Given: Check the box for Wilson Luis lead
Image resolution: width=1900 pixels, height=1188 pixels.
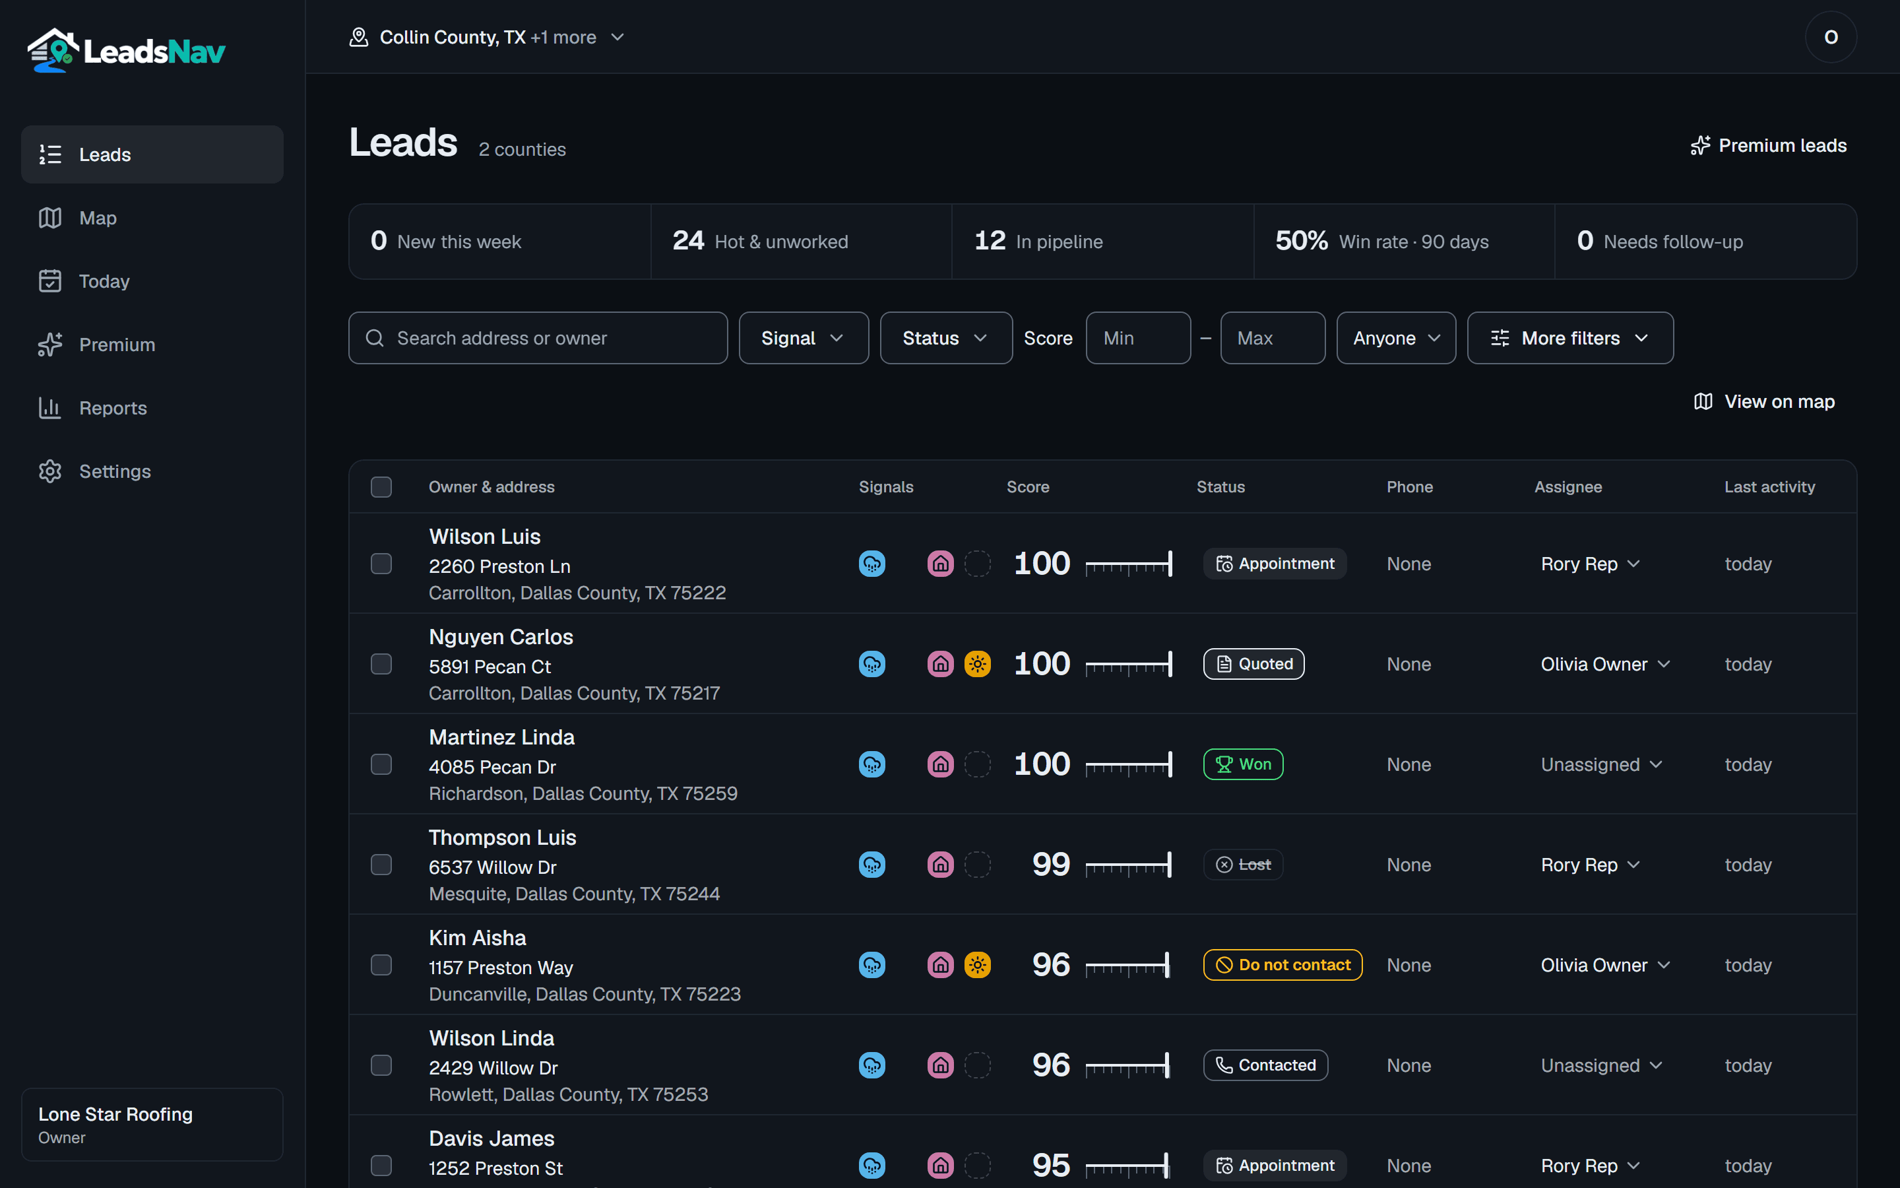Looking at the screenshot, I should coord(381,564).
